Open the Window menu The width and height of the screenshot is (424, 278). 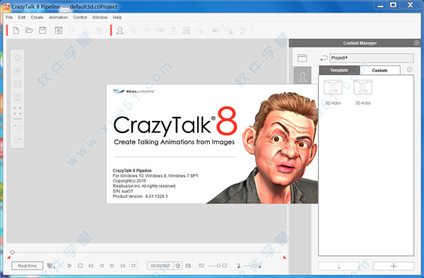tap(100, 17)
